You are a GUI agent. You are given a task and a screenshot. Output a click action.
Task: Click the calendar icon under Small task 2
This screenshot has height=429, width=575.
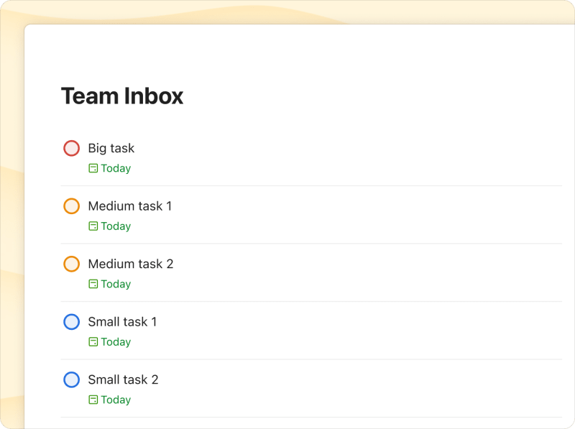pyautogui.click(x=93, y=400)
